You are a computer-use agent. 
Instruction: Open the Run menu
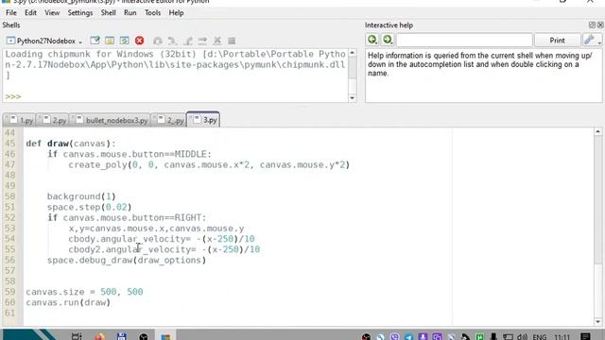pyautogui.click(x=130, y=12)
